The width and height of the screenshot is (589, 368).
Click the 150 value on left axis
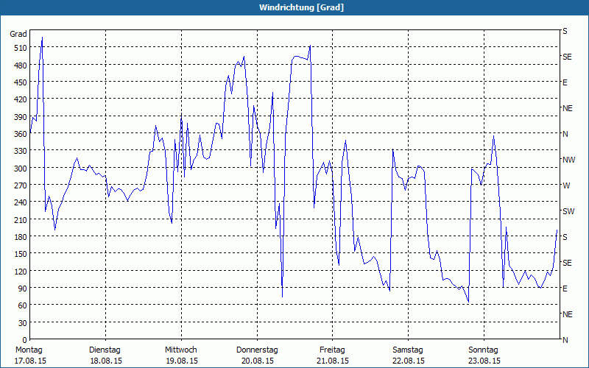pos(21,254)
